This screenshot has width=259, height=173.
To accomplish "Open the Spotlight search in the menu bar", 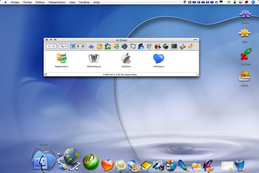I will click(x=253, y=2).
